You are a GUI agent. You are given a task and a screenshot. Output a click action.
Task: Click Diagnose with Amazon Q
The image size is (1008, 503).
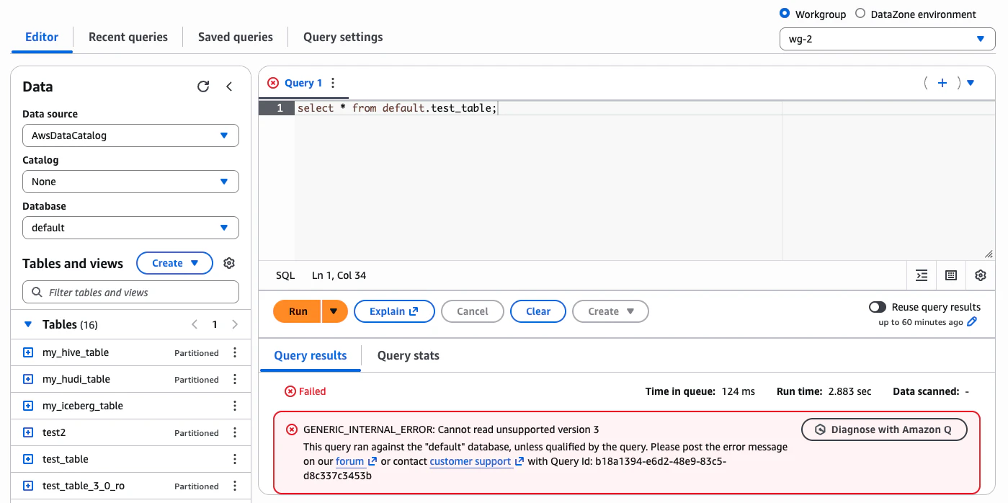(884, 429)
